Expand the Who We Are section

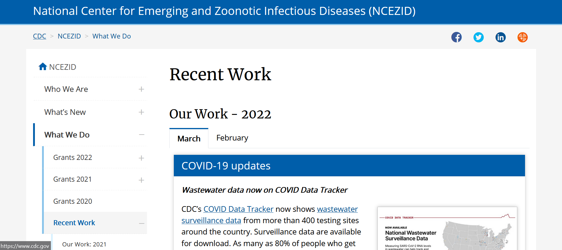(x=141, y=89)
